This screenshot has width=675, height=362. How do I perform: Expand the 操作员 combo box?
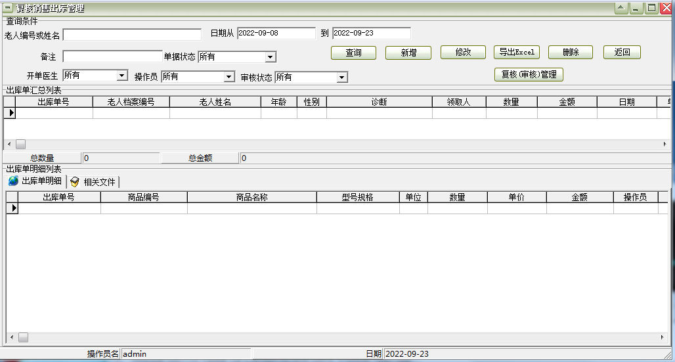tap(229, 77)
